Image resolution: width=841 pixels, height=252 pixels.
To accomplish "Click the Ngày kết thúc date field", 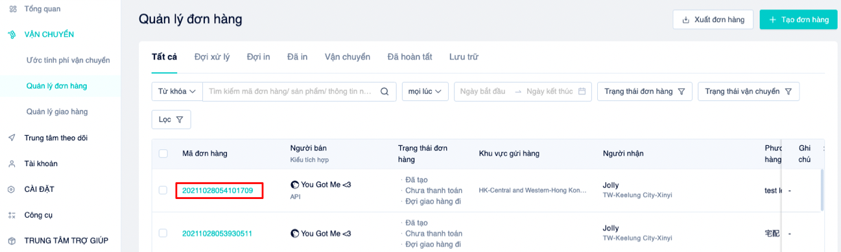I will pyautogui.click(x=550, y=92).
